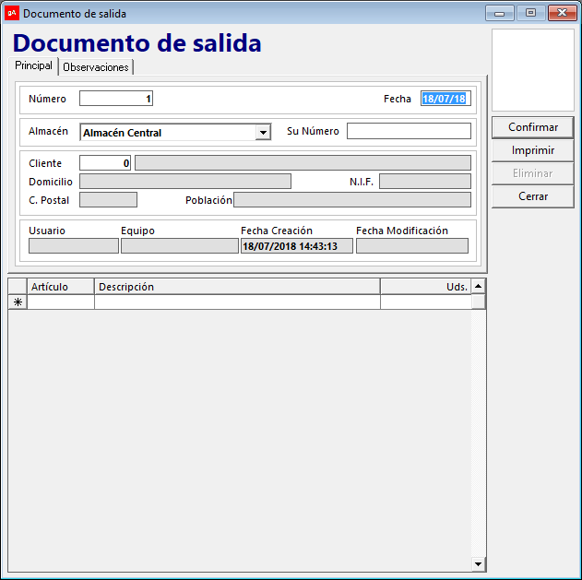Select the Principal tab

pos(33,66)
